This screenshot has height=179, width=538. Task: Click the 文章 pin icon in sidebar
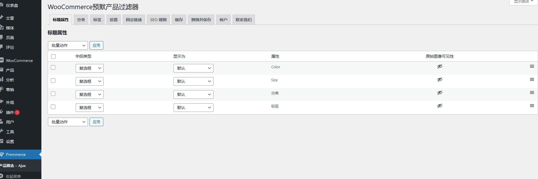click(x=1, y=18)
